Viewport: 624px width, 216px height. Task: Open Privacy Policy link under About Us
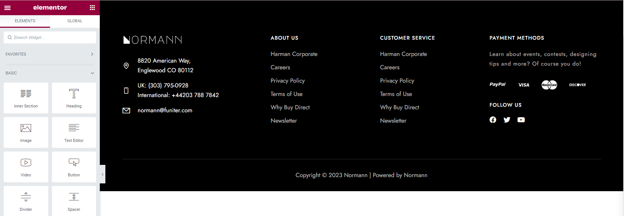point(288,81)
